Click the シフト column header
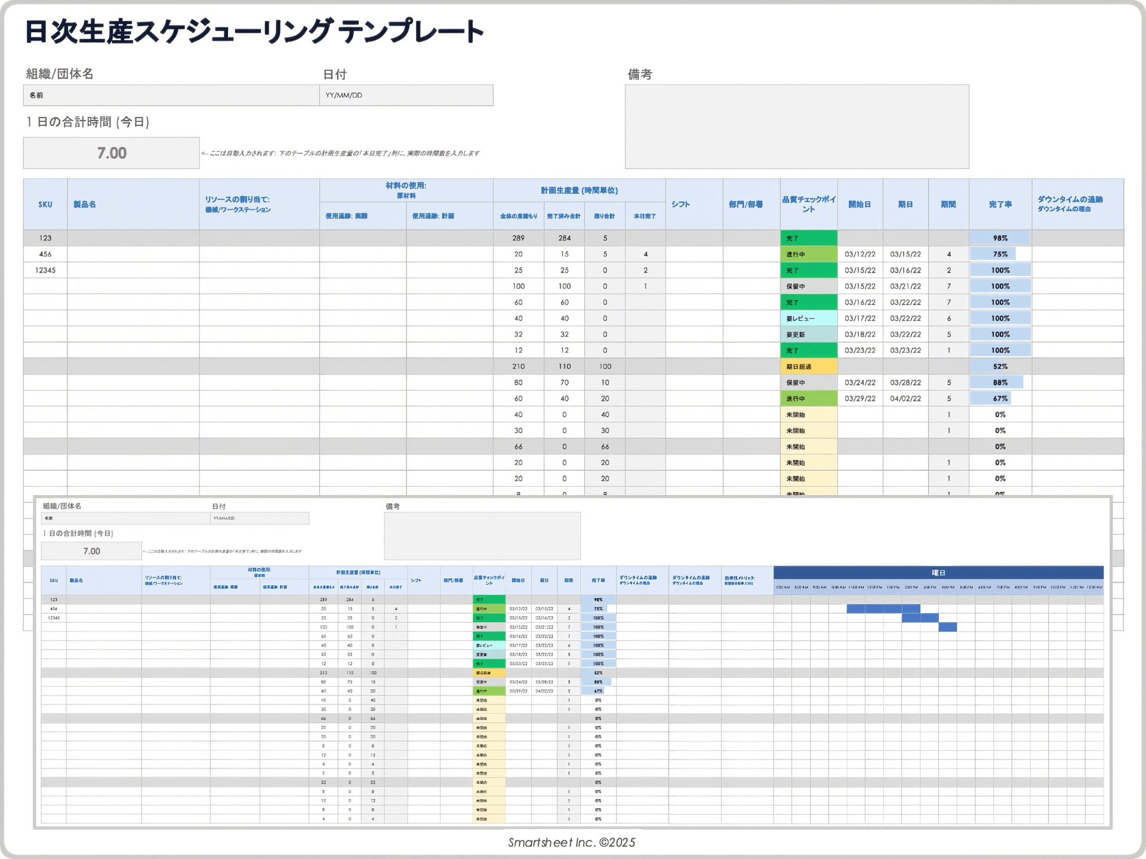The width and height of the screenshot is (1146, 859). [x=694, y=204]
